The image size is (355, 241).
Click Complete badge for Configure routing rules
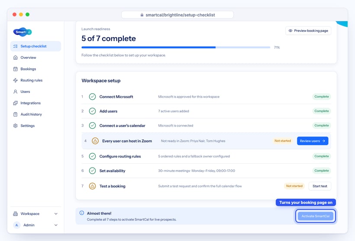pos(322,156)
